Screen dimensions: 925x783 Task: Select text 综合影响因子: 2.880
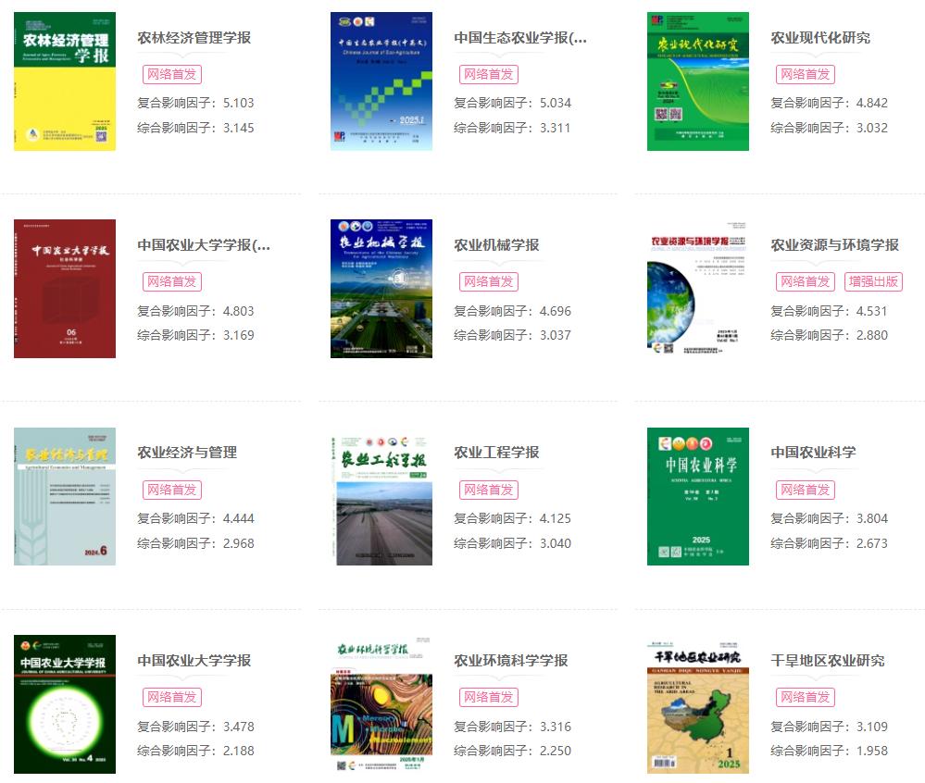point(829,335)
